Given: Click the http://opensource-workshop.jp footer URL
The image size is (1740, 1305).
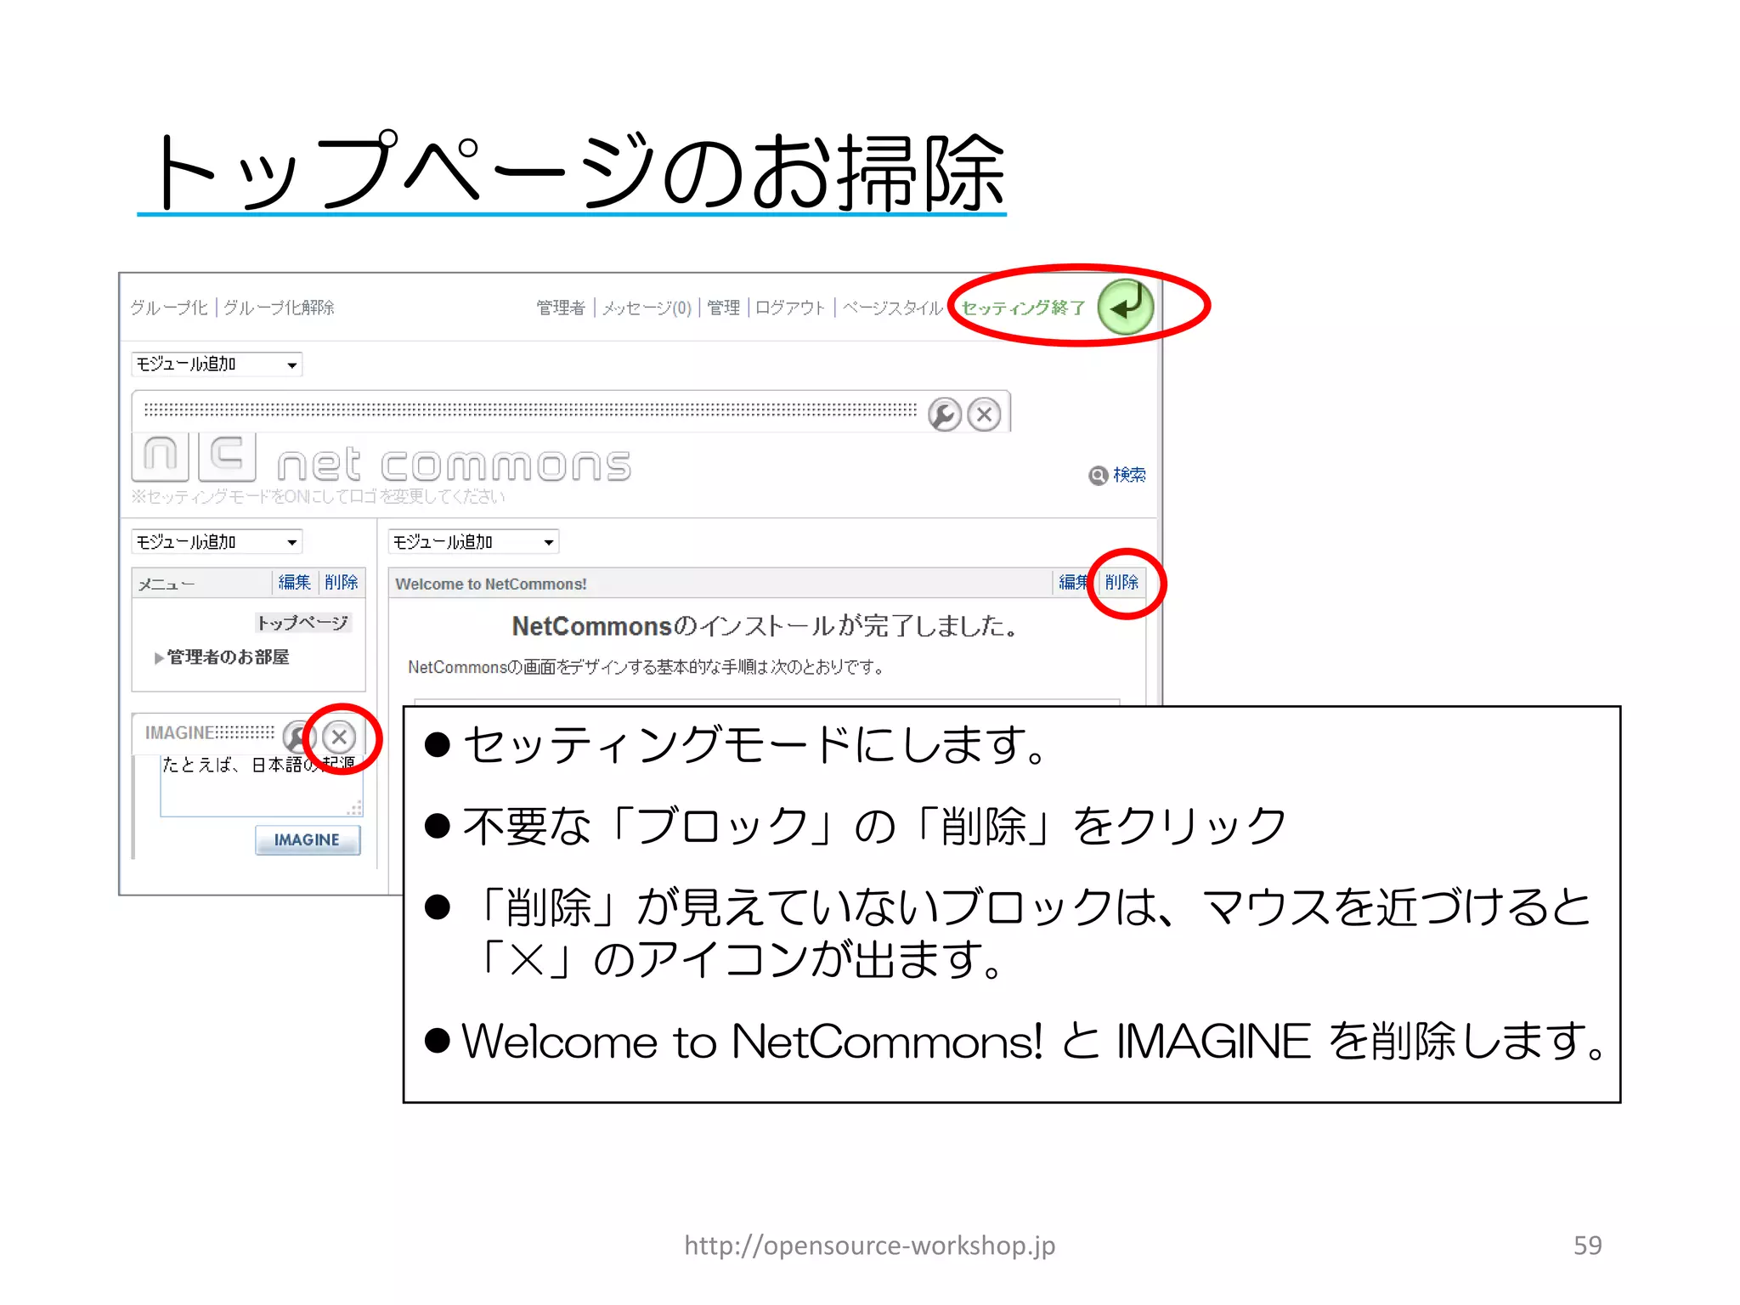Looking at the screenshot, I should point(870,1245).
